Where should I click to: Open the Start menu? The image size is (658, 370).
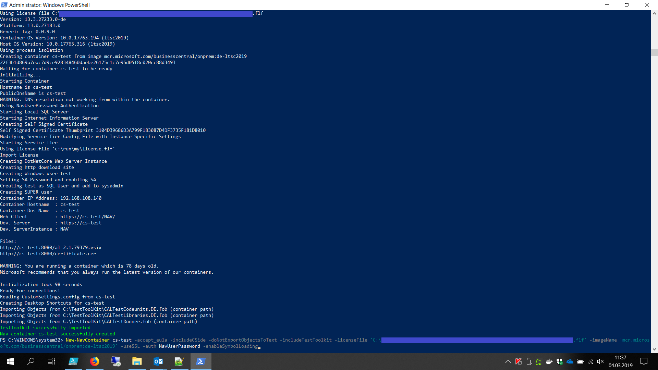pos(10,361)
